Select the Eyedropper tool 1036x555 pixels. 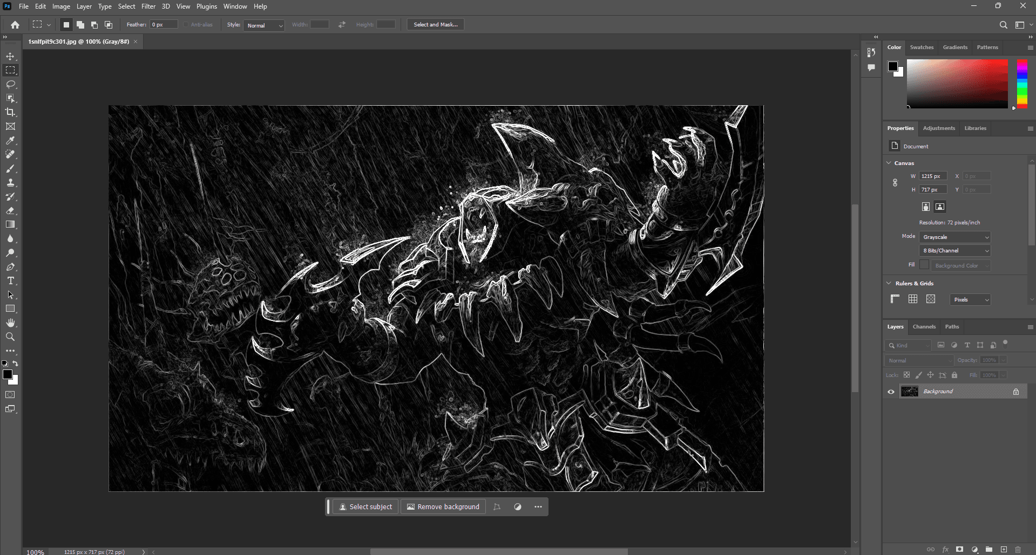pos(10,141)
